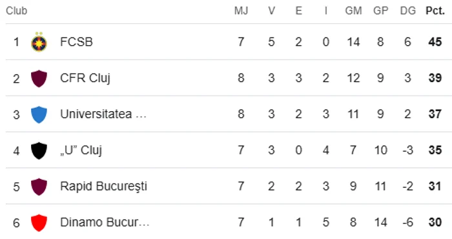
Task: Click the Pct. column header
Action: (x=435, y=11)
